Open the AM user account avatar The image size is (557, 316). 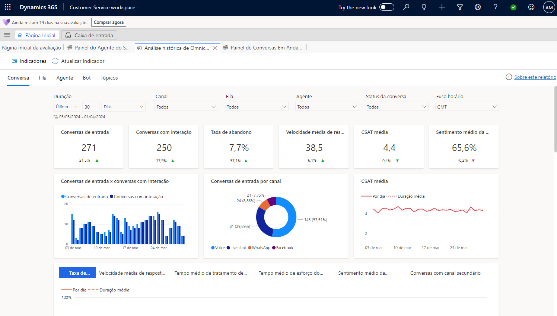point(549,7)
